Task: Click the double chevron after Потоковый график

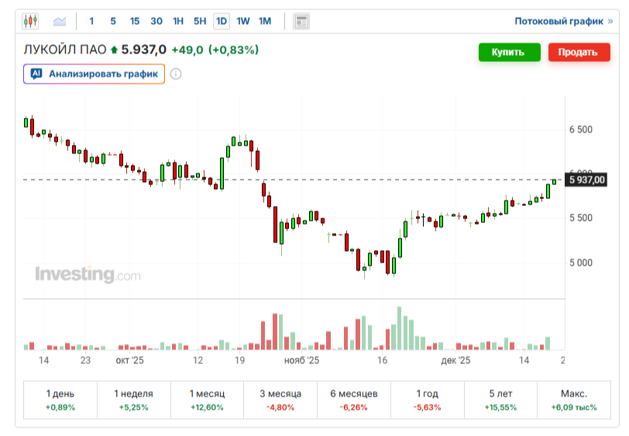Action: tap(610, 21)
